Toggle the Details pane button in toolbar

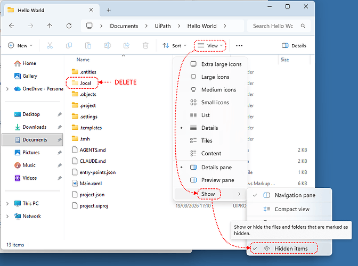294,46
